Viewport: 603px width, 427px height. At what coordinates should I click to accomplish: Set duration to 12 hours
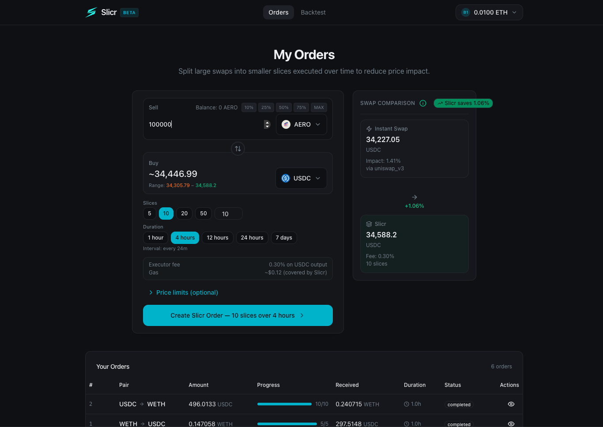pos(218,238)
